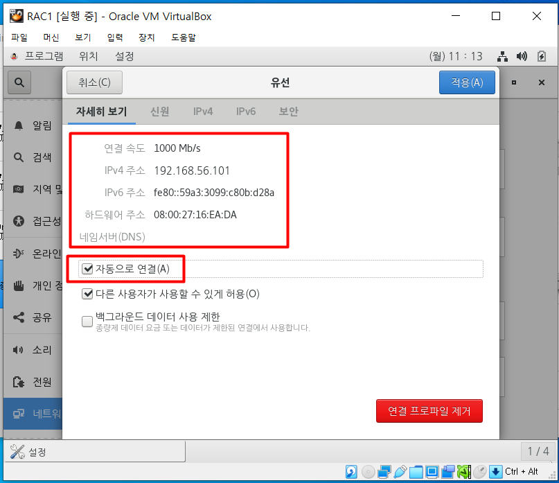Open the 머신 menu
Image resolution: width=559 pixels, height=483 pixels.
click(x=51, y=37)
